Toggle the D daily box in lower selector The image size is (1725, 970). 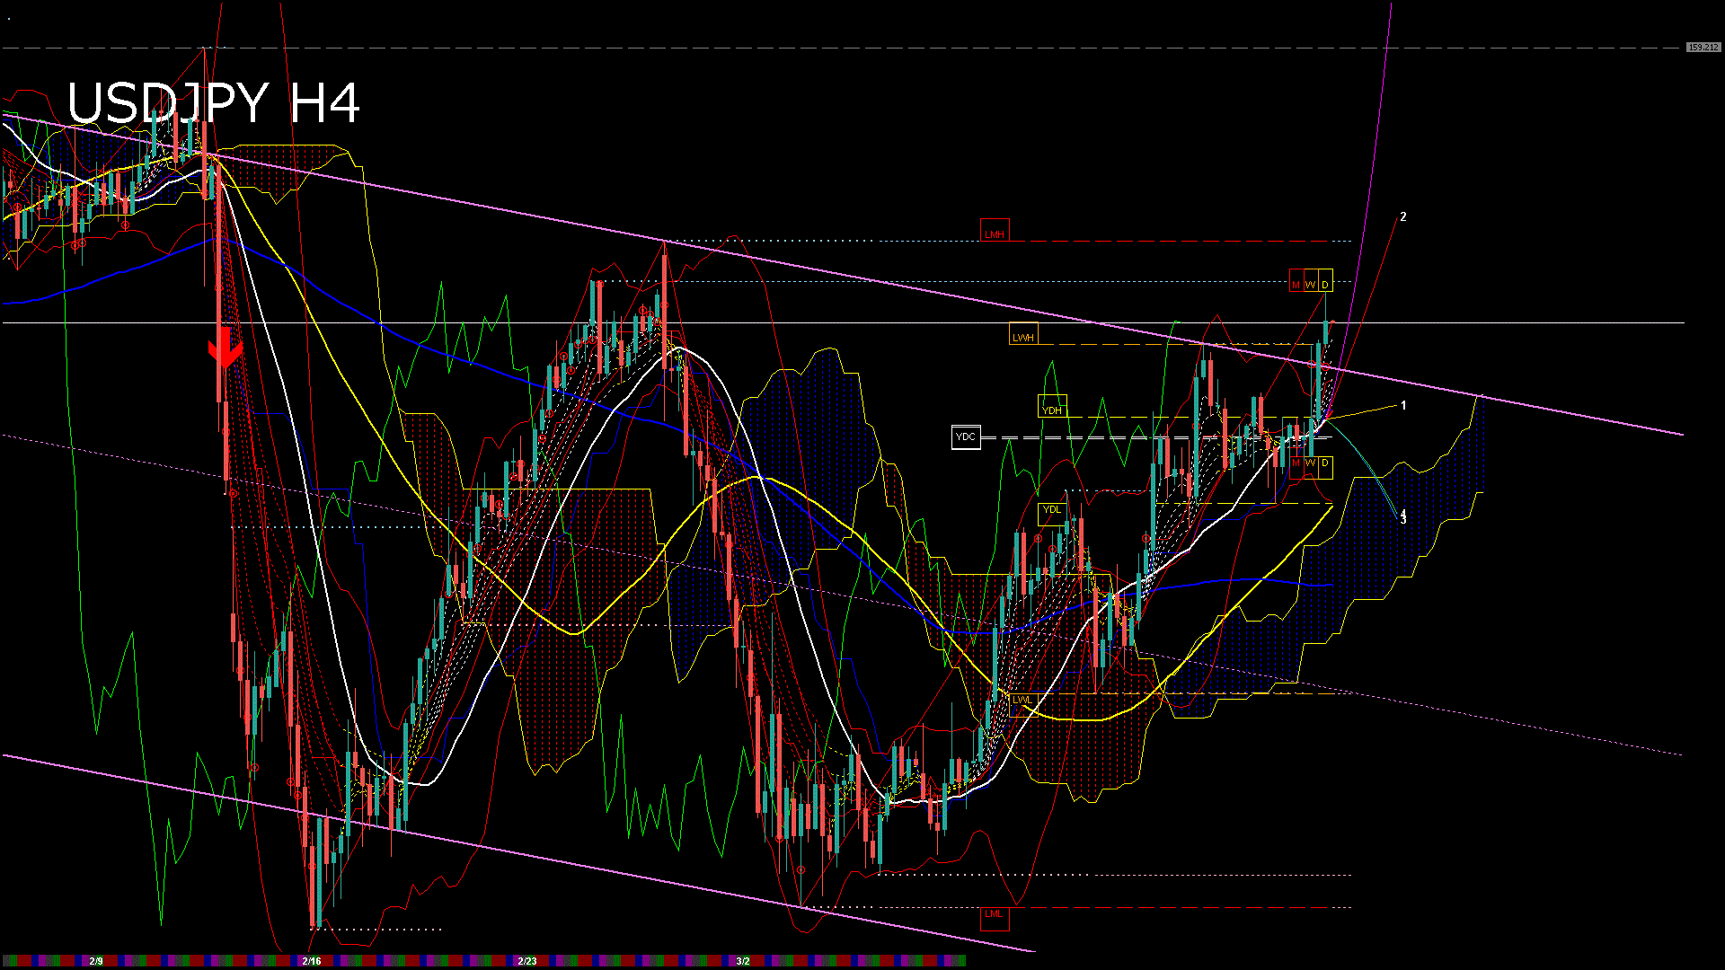[1324, 462]
